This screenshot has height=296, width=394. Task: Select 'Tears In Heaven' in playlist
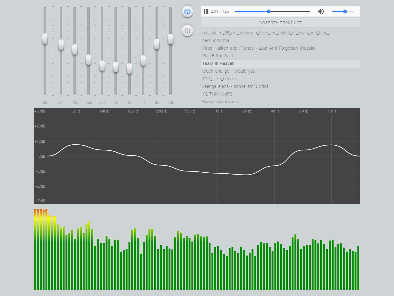coord(218,63)
